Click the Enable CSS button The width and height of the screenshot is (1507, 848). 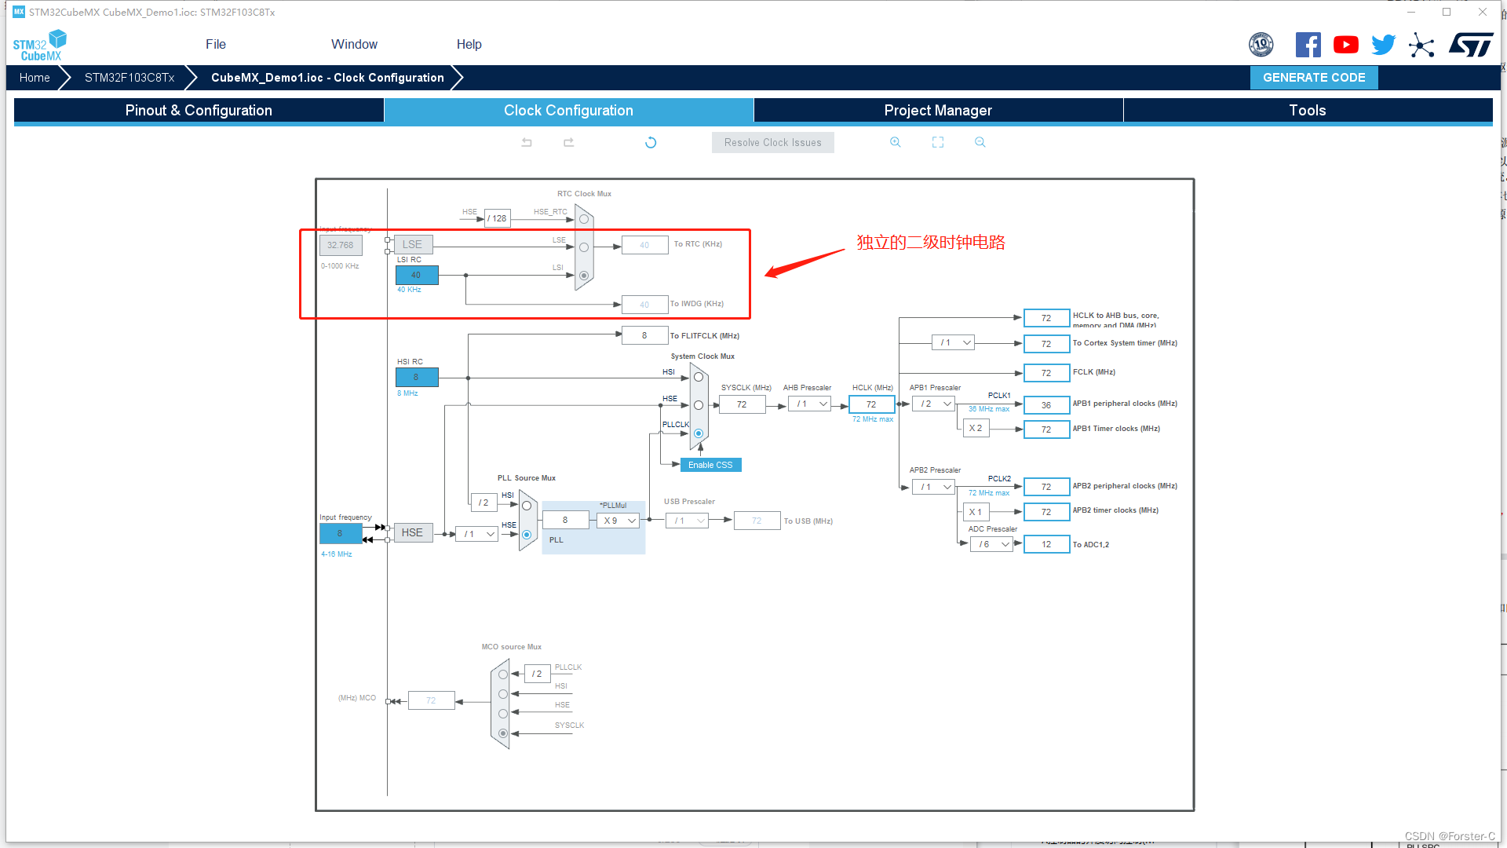(710, 465)
